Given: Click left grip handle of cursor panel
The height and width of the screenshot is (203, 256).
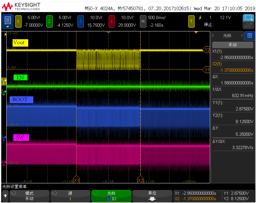Looking at the screenshot, I should click(x=213, y=36).
